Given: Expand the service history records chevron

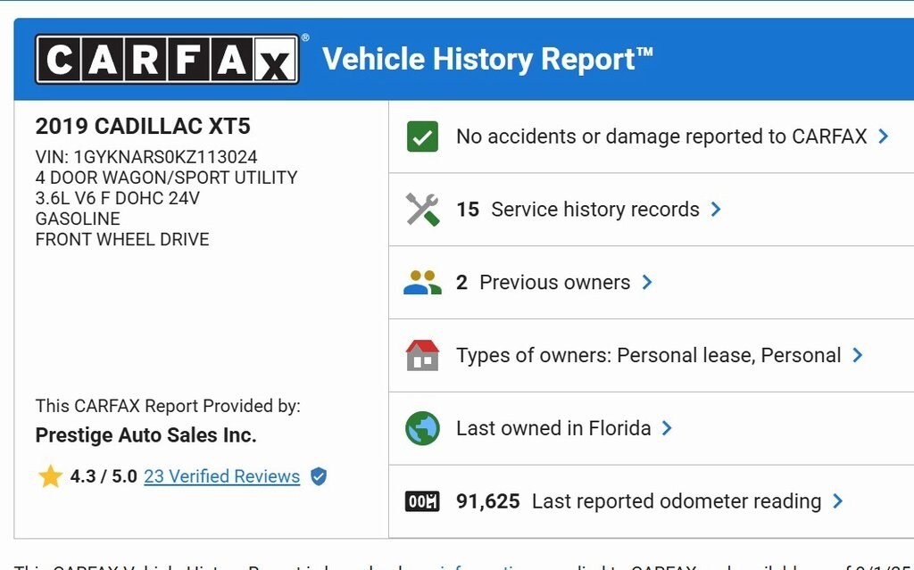Looking at the screenshot, I should point(716,210).
